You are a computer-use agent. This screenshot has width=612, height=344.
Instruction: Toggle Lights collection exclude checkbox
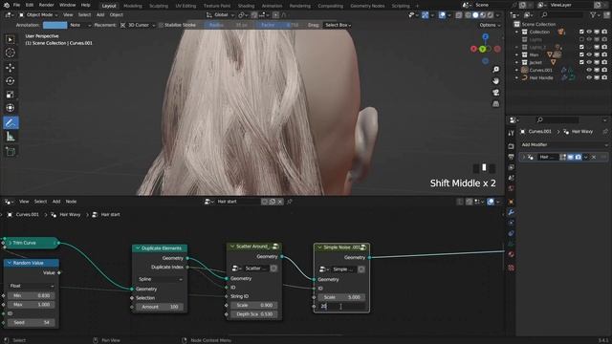[581, 39]
